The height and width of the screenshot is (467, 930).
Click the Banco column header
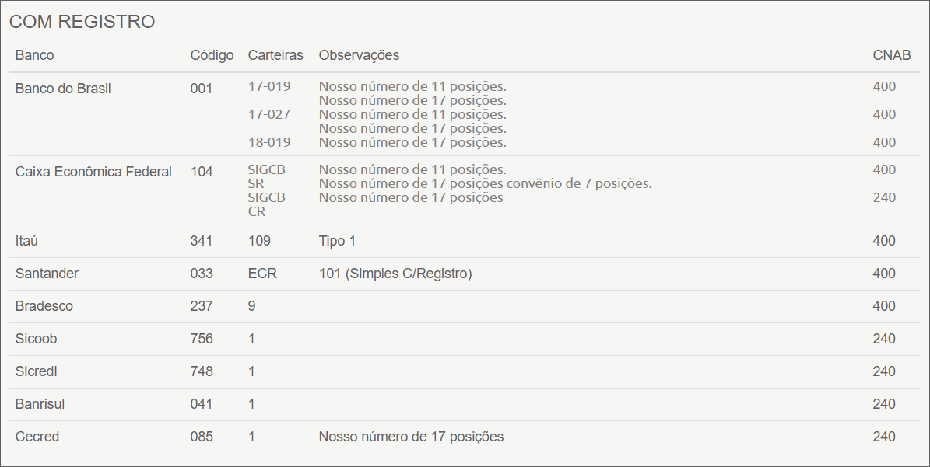point(35,55)
